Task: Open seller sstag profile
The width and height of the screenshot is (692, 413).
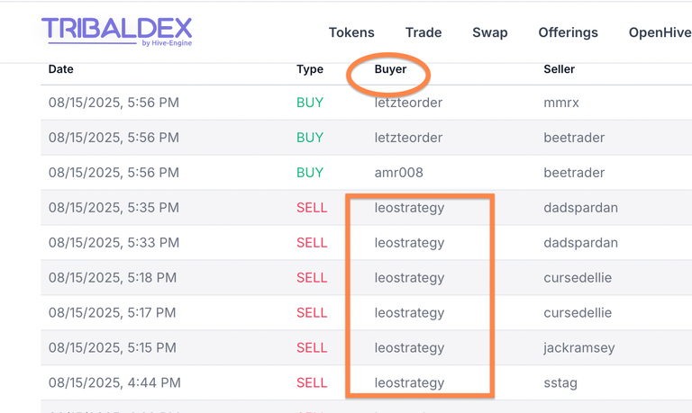Action: coord(560,382)
